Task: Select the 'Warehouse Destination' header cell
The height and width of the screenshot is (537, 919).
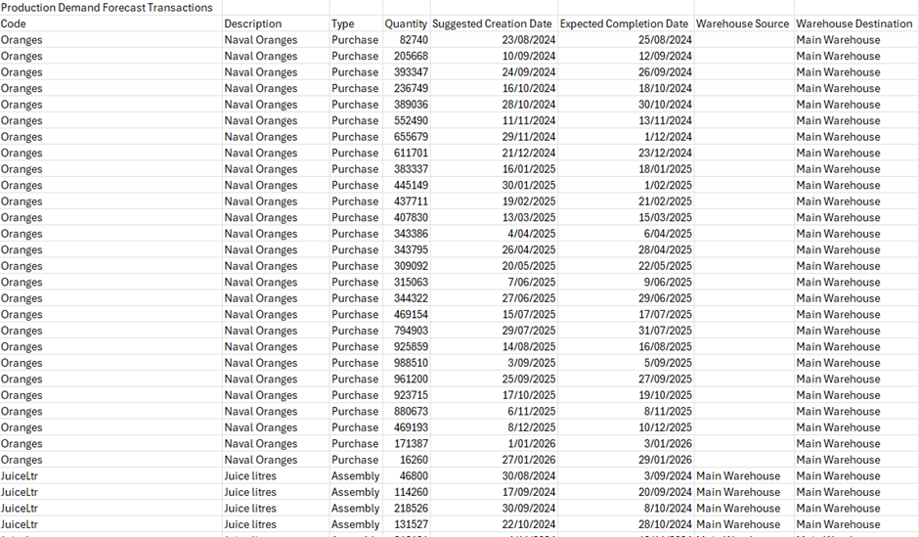Action: pyautogui.click(x=854, y=23)
